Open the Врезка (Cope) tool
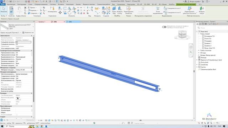228x128 pixels. pyautogui.click(x=32, y=7)
